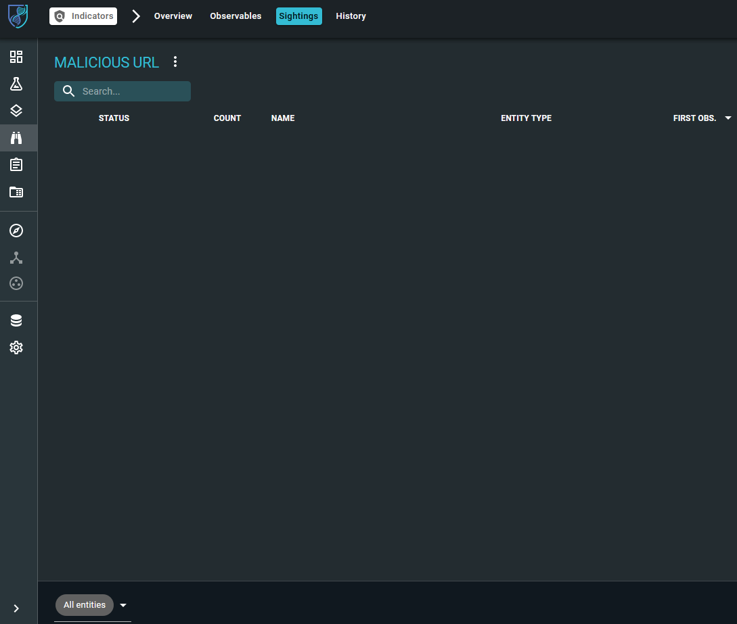The height and width of the screenshot is (624, 737).
Task: Open the MALICIOUS URL three-dot options menu
Action: coord(175,62)
